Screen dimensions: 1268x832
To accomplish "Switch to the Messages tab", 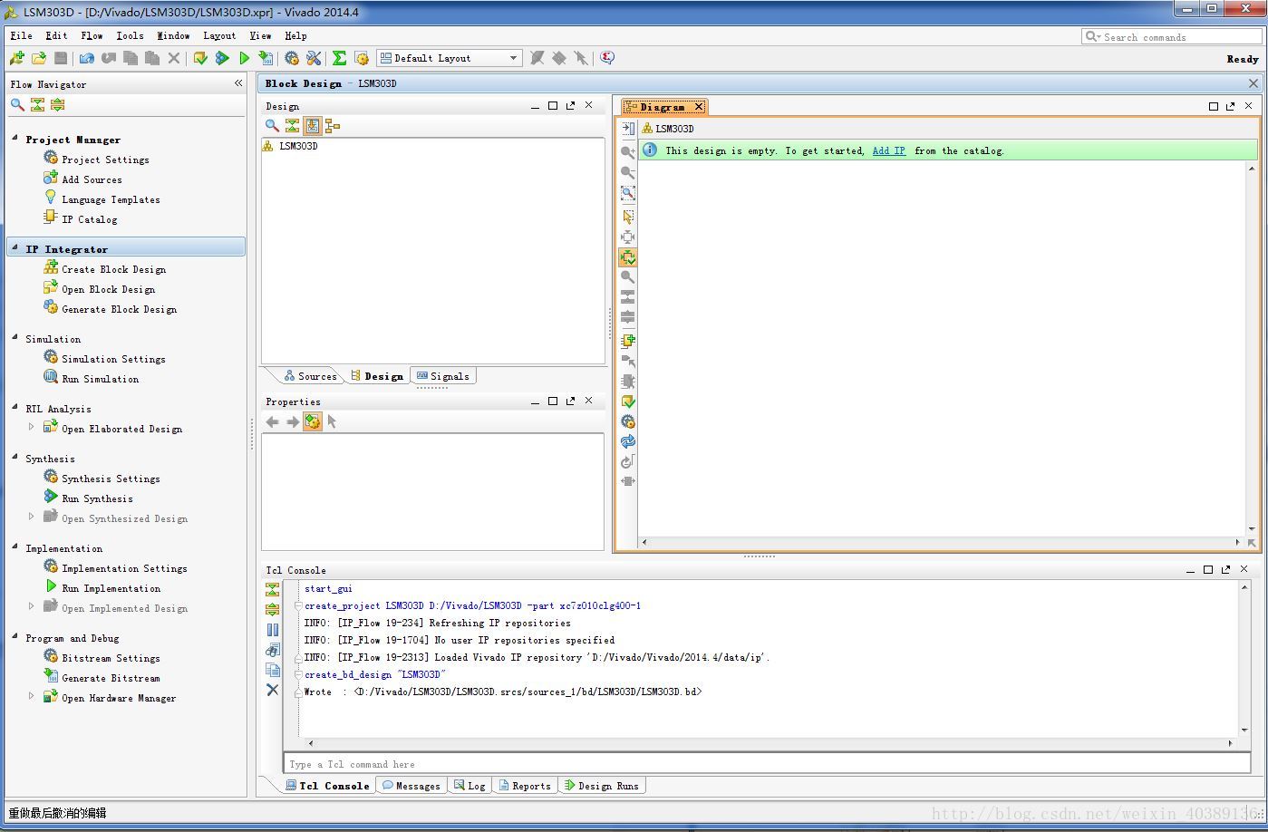I will point(411,786).
